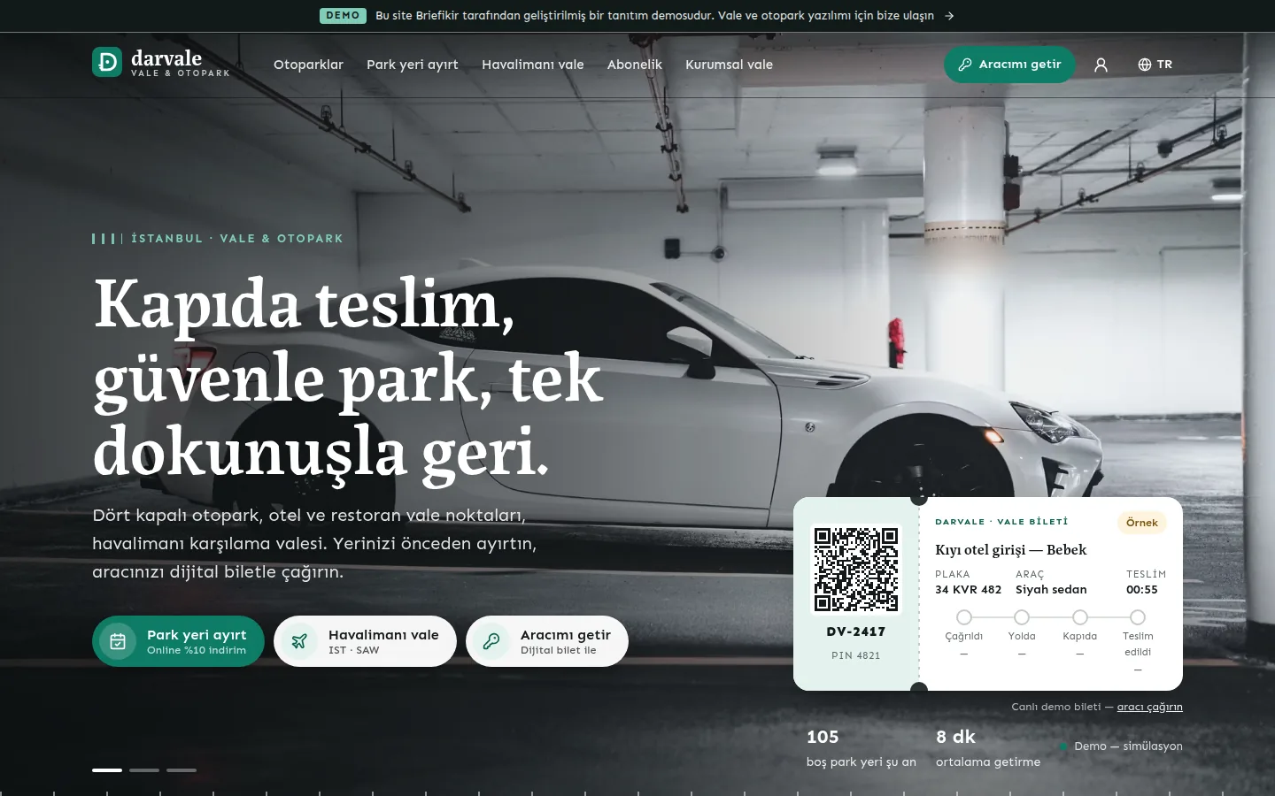Click the plate number 34 KVR 482

click(x=969, y=590)
